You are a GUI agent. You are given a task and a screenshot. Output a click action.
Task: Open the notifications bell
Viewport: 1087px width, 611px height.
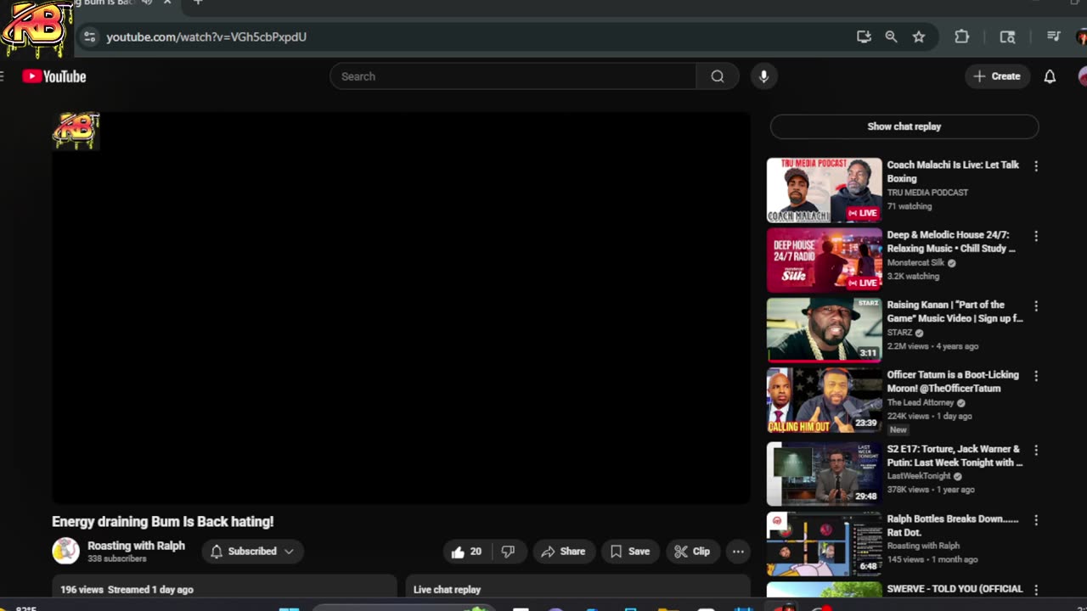(x=1050, y=76)
